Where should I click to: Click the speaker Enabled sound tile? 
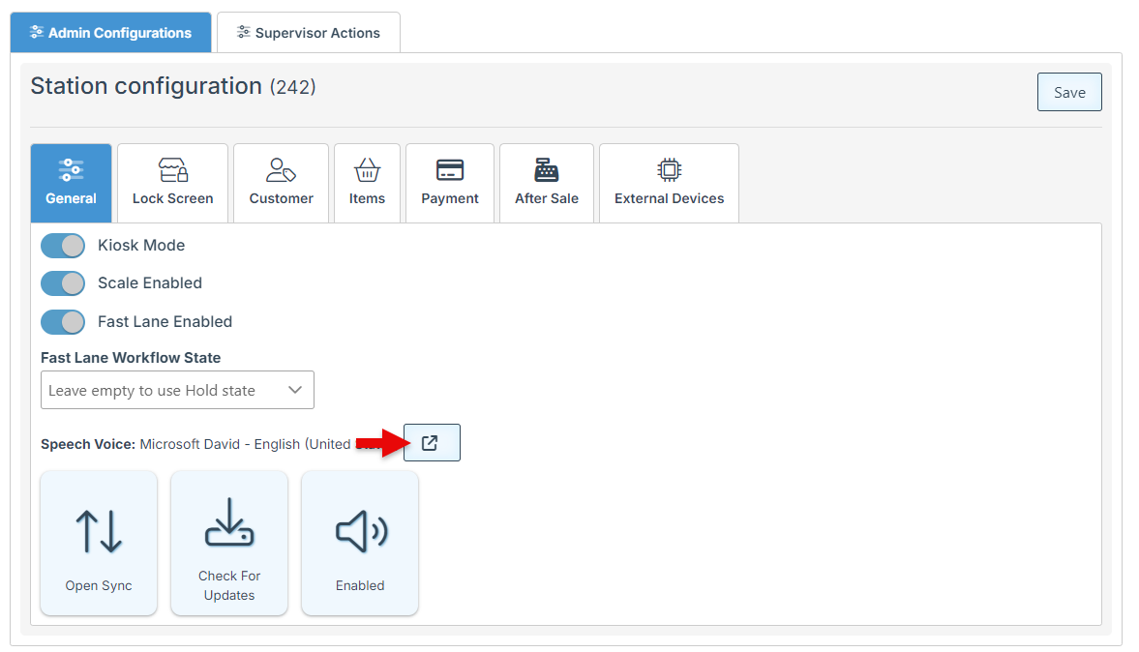pos(360,543)
